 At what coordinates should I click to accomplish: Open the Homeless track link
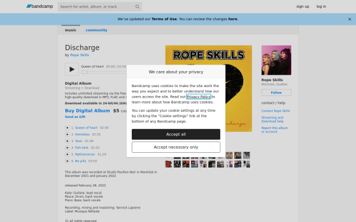coord(82,134)
